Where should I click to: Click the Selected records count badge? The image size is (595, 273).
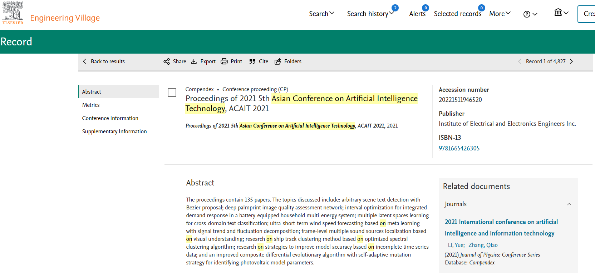click(x=482, y=8)
